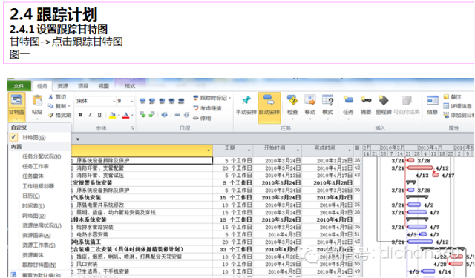Select the Format Painter (格式刷) tool
Image resolution: width=475 pixels, height=278 pixels.
pyautogui.click(x=59, y=115)
